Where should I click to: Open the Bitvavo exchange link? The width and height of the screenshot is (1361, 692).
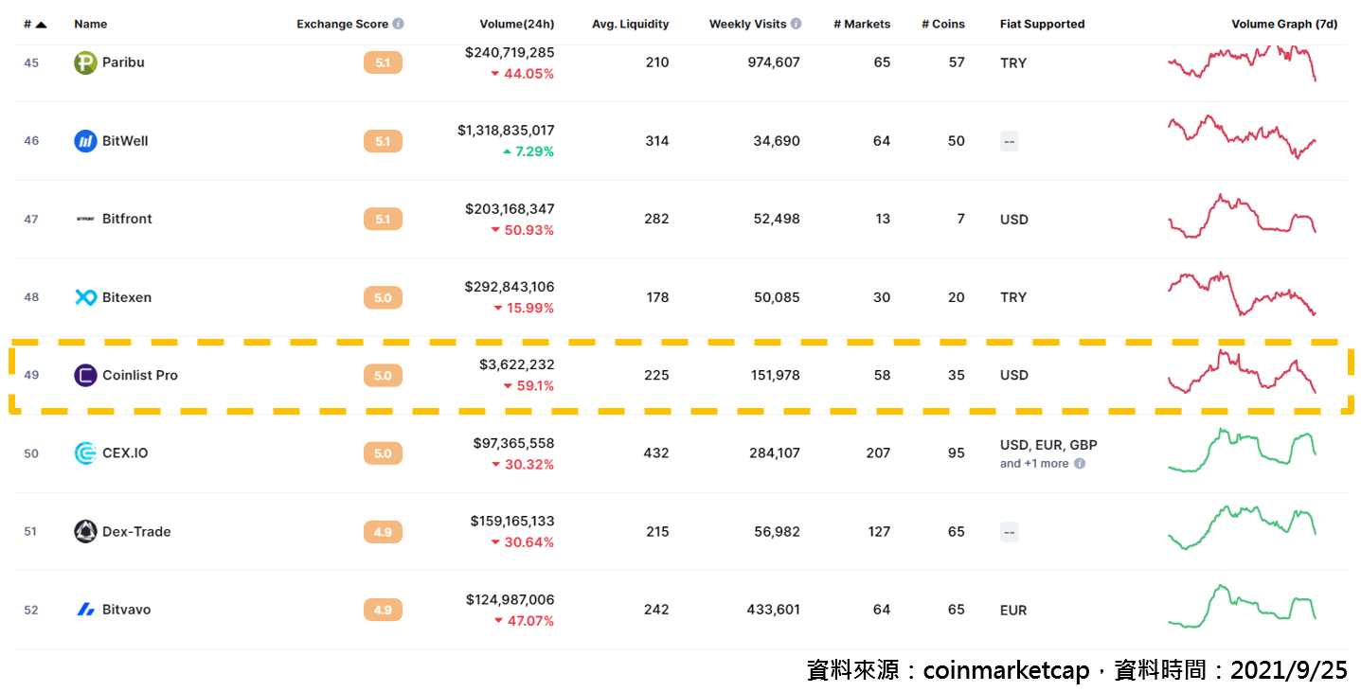pos(126,610)
